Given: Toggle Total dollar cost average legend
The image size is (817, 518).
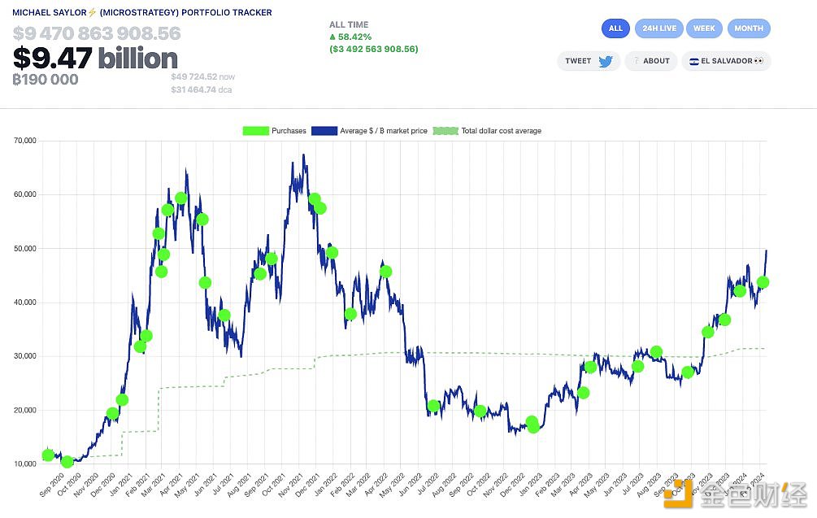Looking at the screenshot, I should point(487,131).
